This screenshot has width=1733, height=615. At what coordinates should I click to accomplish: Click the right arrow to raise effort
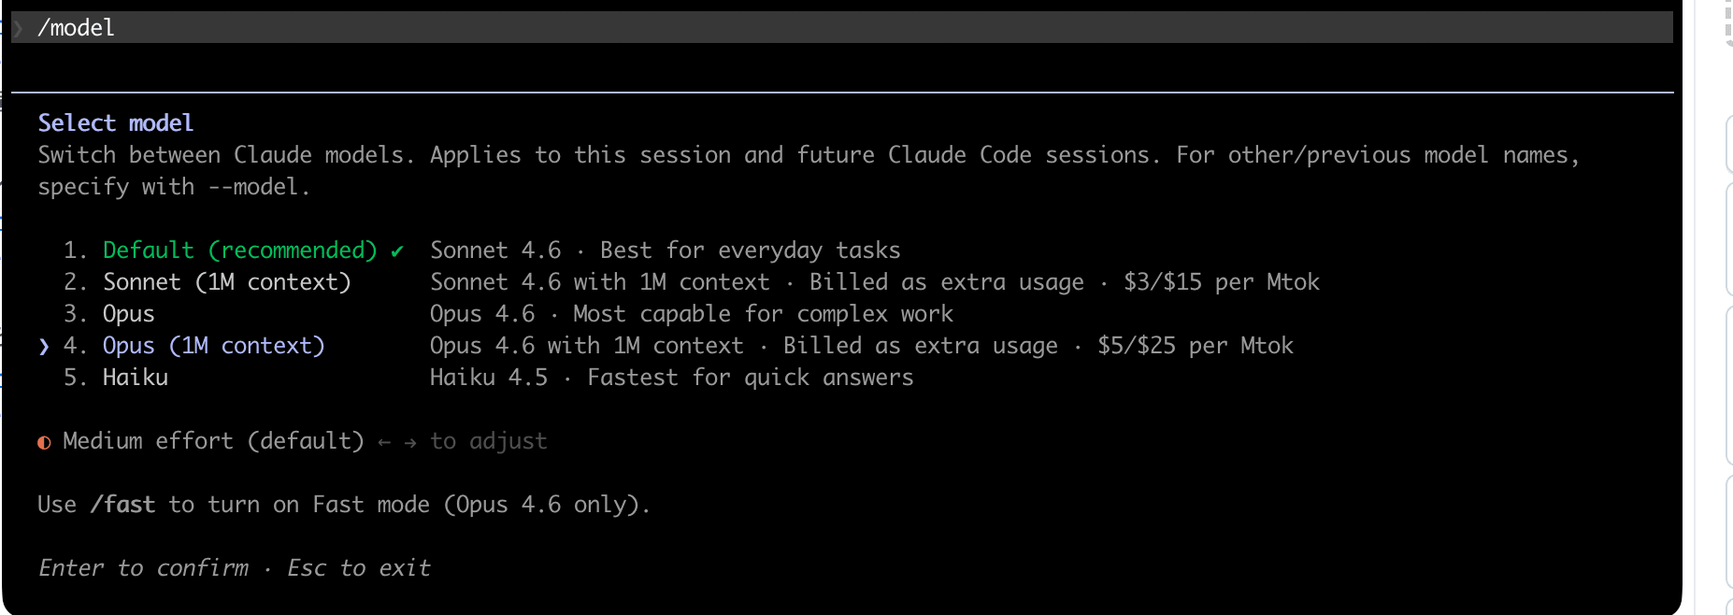410,442
